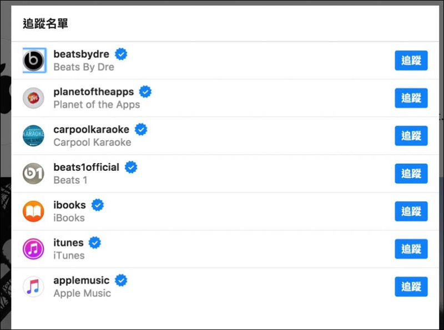
Task: Open the Apple Music note icon
Action: coord(33,287)
